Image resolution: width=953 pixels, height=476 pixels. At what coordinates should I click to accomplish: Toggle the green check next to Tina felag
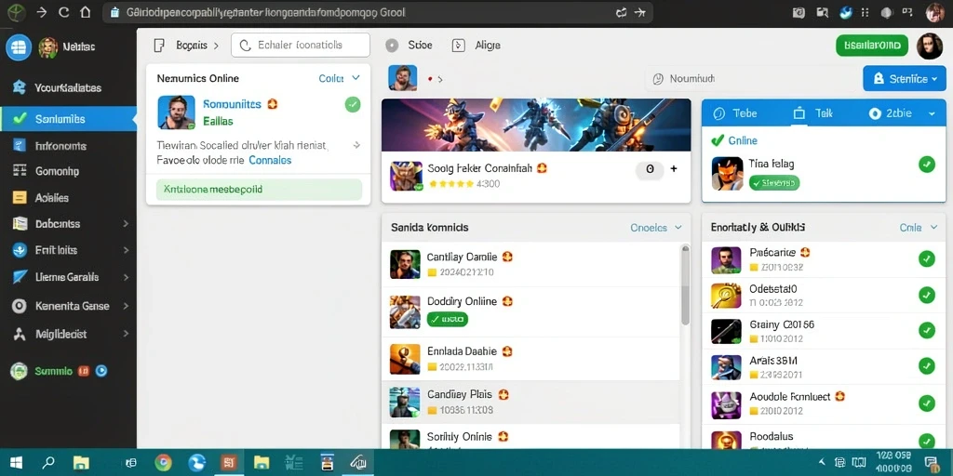coord(926,164)
